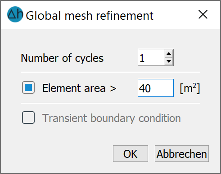221x174 pixels.
Task: Confirm refinement with the OK button
Action: click(131, 154)
